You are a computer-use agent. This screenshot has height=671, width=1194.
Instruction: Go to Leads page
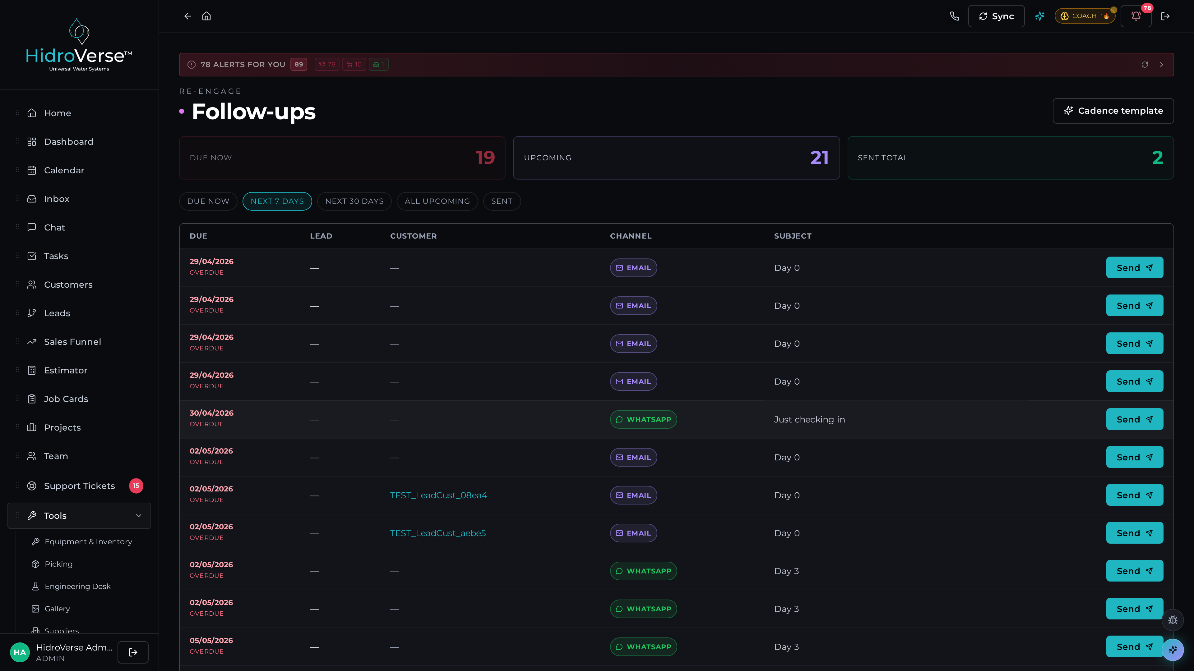tap(79, 313)
